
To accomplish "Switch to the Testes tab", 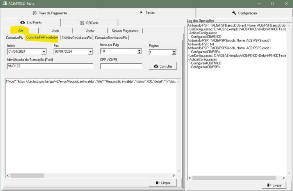I will 147,12.
